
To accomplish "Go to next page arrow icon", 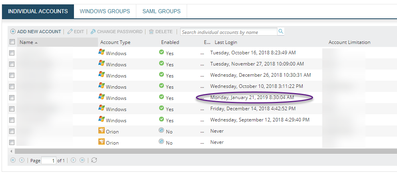I will (74, 160).
